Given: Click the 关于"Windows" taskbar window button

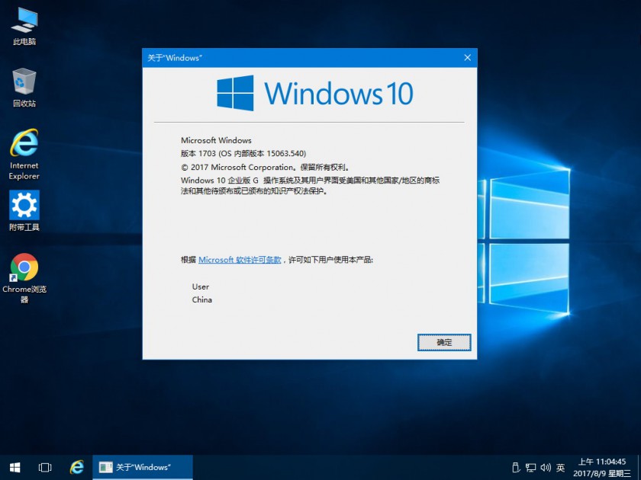Looking at the screenshot, I should (143, 467).
